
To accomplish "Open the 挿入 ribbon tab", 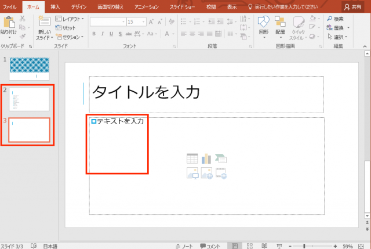I will pyautogui.click(x=54, y=6).
